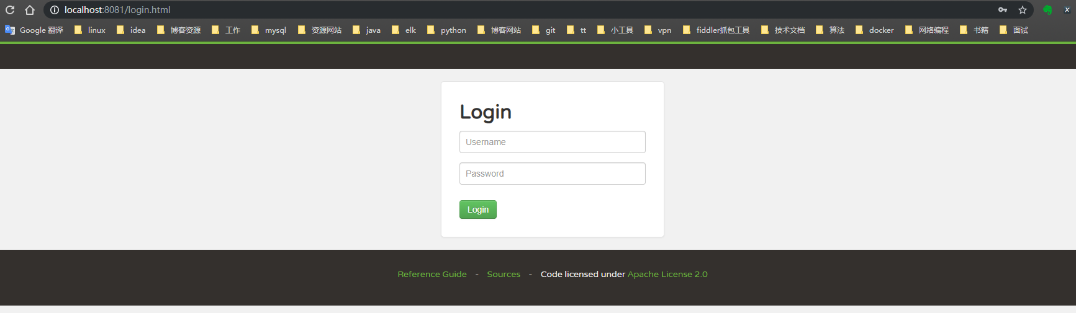Open the Evernote extension icon

[1047, 10]
